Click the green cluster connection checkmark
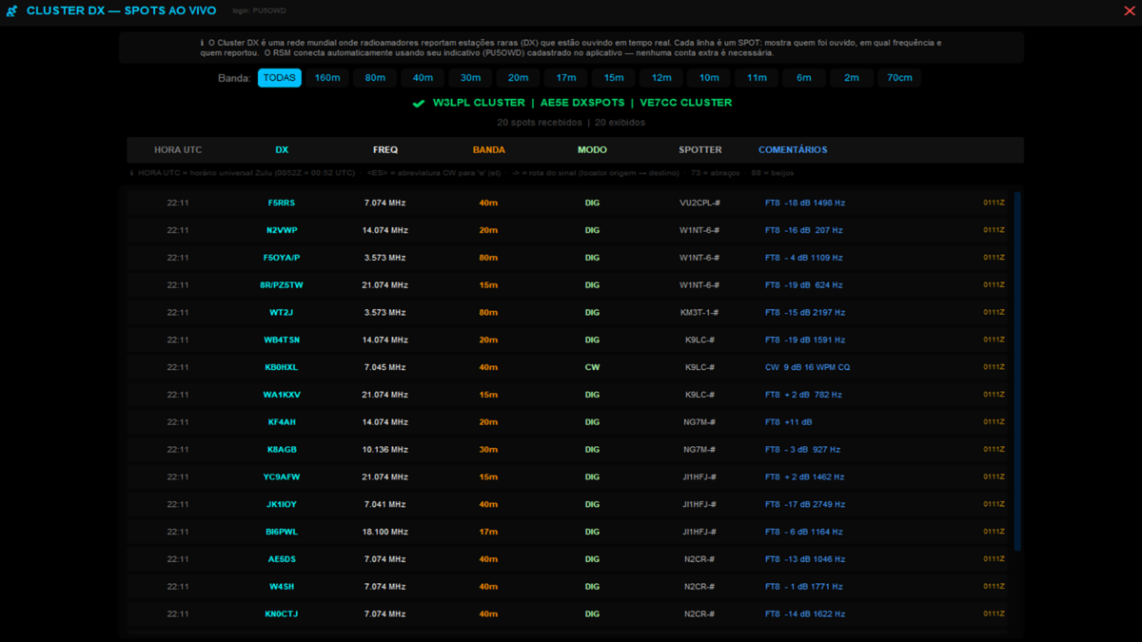1142x642 pixels. click(x=418, y=103)
